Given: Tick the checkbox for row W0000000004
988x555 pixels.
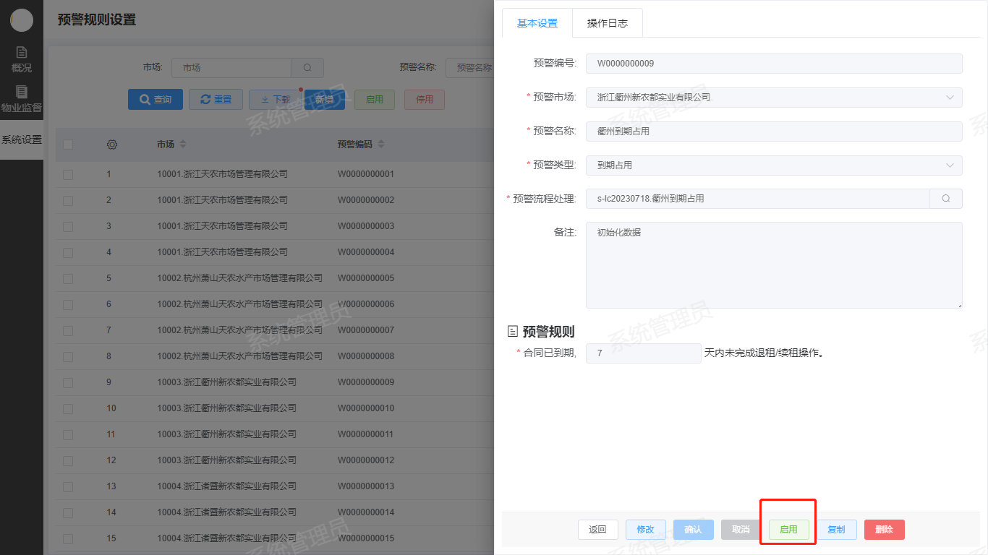Looking at the screenshot, I should (x=68, y=252).
